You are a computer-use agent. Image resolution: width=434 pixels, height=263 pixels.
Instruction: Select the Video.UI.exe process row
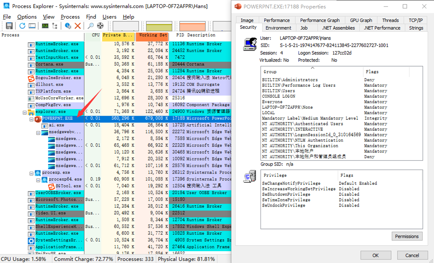(x=116, y=213)
